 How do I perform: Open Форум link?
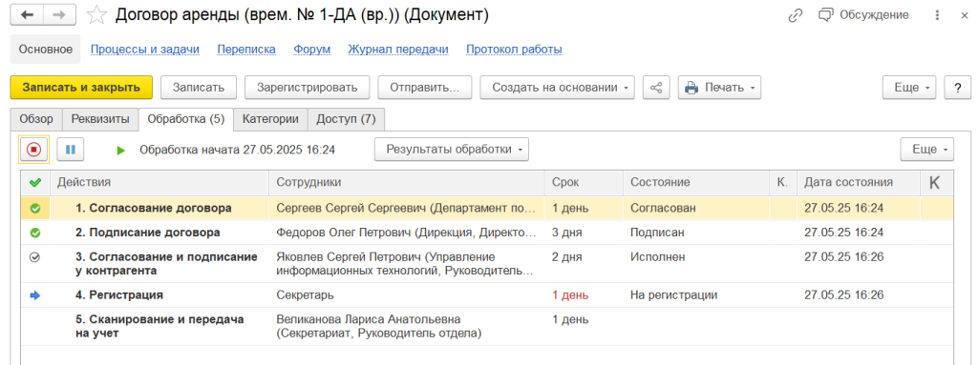coord(312,50)
